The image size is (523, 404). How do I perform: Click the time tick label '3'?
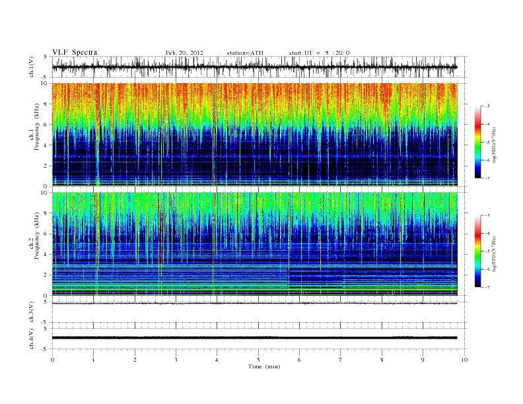pos(176,360)
